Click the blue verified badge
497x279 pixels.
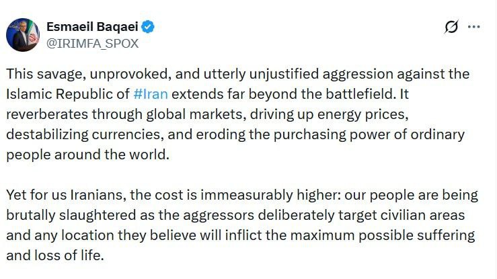click(x=148, y=27)
